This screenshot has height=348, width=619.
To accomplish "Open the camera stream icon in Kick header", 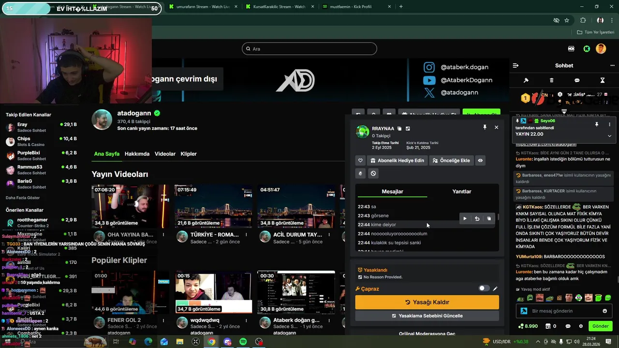I will (571, 49).
